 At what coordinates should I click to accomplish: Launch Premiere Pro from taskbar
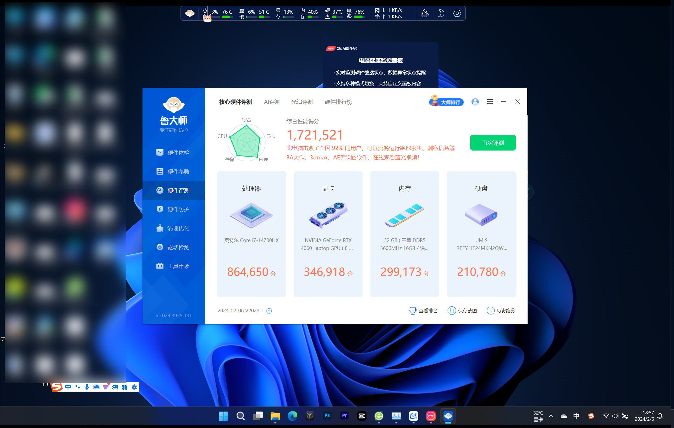click(344, 416)
